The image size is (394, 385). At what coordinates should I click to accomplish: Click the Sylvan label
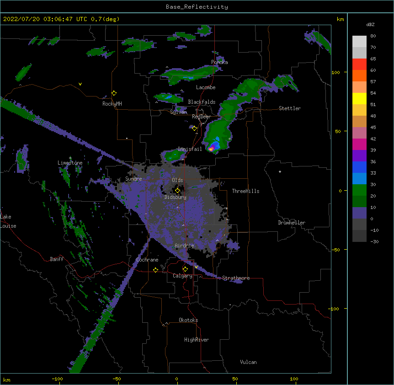pos(178,112)
